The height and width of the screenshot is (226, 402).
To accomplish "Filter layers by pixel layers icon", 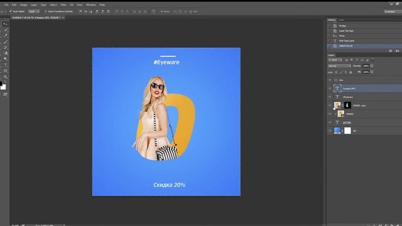I will [347, 60].
